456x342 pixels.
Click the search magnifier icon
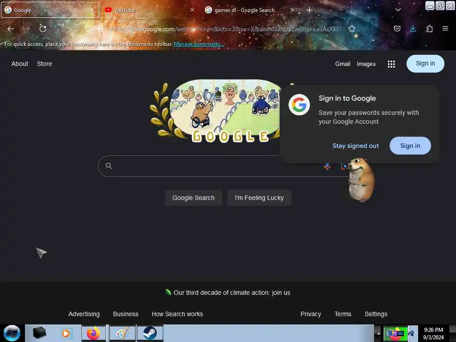(109, 166)
